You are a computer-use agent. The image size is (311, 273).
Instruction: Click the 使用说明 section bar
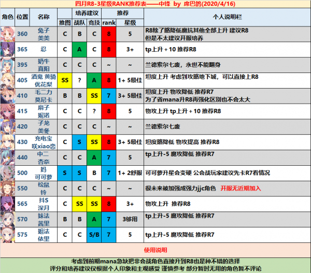[155, 250]
